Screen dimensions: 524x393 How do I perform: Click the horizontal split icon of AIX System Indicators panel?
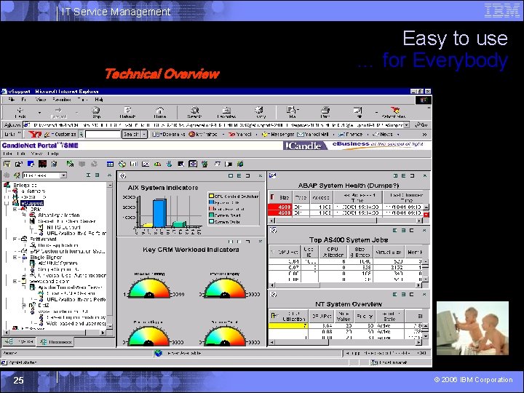point(239,175)
